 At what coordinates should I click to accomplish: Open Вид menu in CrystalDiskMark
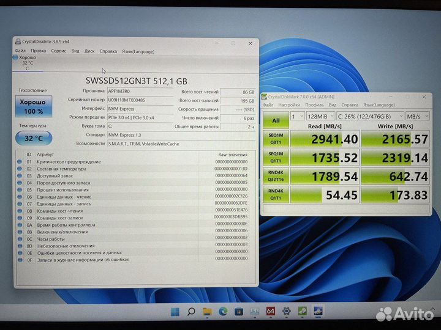[x=333, y=105]
